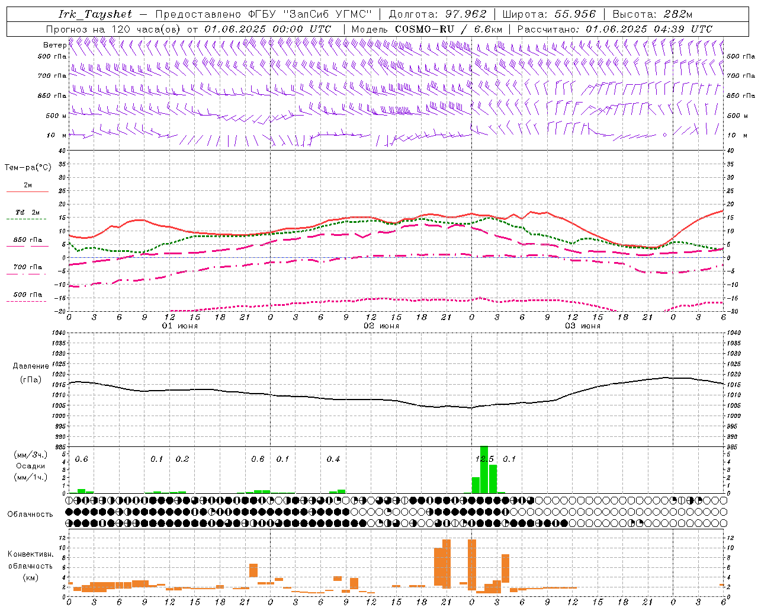
Task: Click the date label "01 июня"
Action: (181, 326)
